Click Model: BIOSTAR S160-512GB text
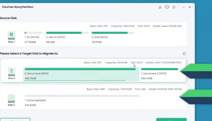 click(x=165, y=89)
